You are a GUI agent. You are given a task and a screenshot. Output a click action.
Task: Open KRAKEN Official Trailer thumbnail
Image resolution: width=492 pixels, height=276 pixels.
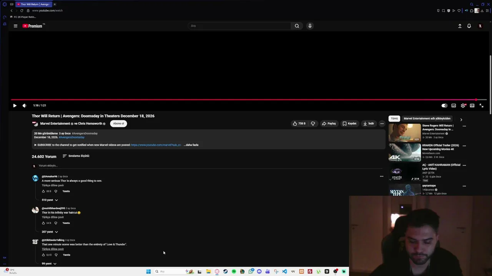[405, 153]
